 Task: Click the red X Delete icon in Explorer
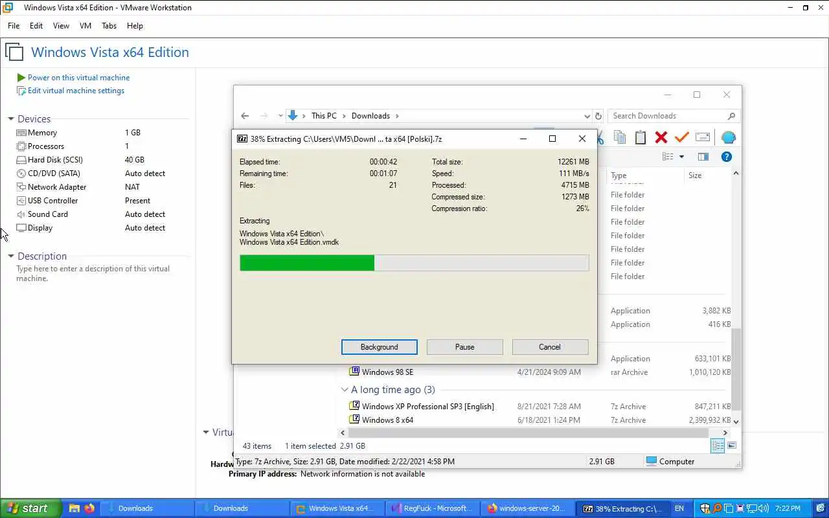pos(661,137)
